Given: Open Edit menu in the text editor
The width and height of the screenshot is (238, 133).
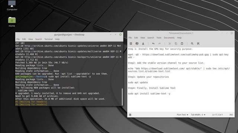Looking at the screenshot, I should coord(136,38).
